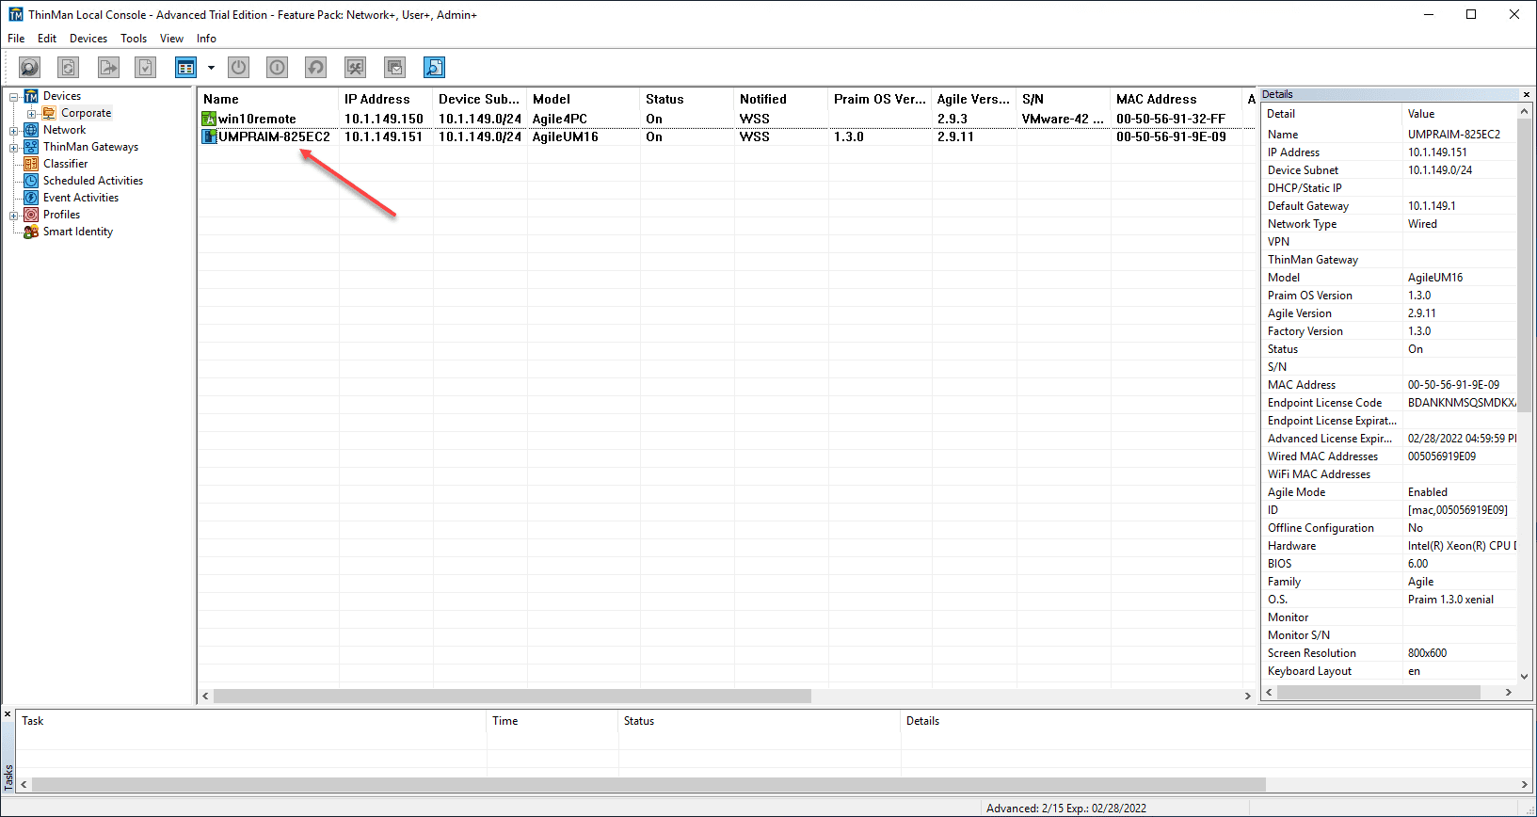Viewport: 1537px width, 817px height.
Task: Click the envelope message toolbar icon
Action: tap(395, 68)
